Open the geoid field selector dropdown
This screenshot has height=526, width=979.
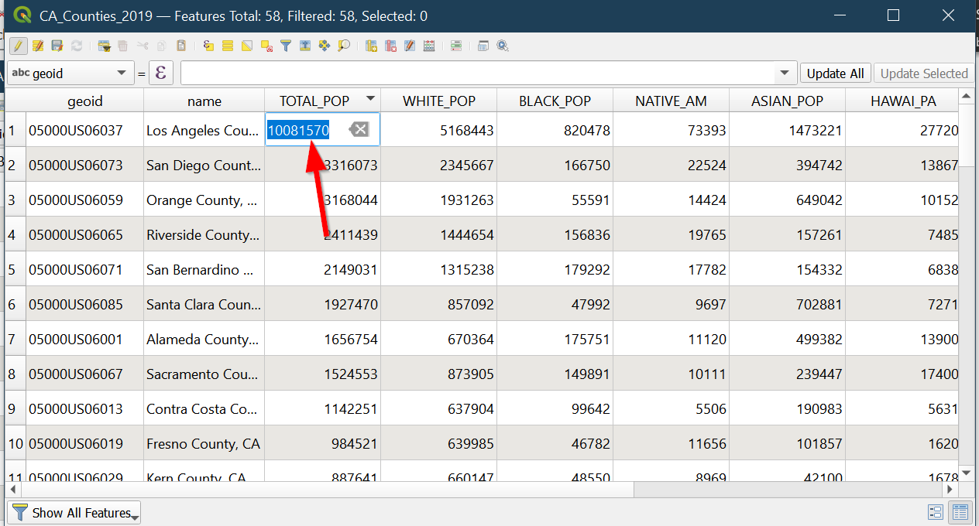point(70,73)
